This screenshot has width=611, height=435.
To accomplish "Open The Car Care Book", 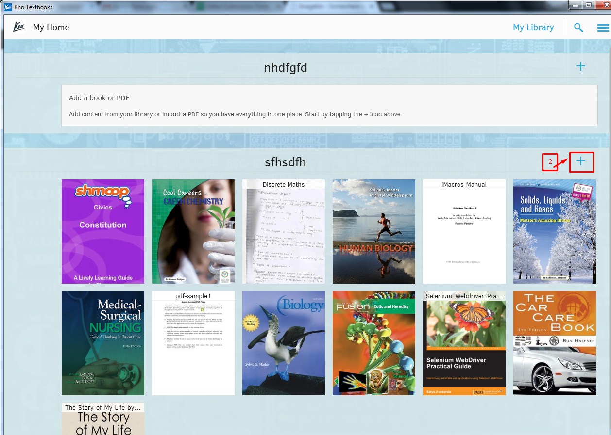I will [555, 343].
